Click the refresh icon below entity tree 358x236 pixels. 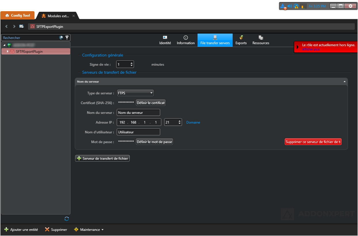pos(67,219)
